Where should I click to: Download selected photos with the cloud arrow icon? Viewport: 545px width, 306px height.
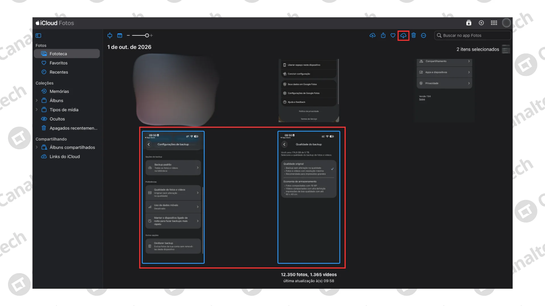(403, 35)
